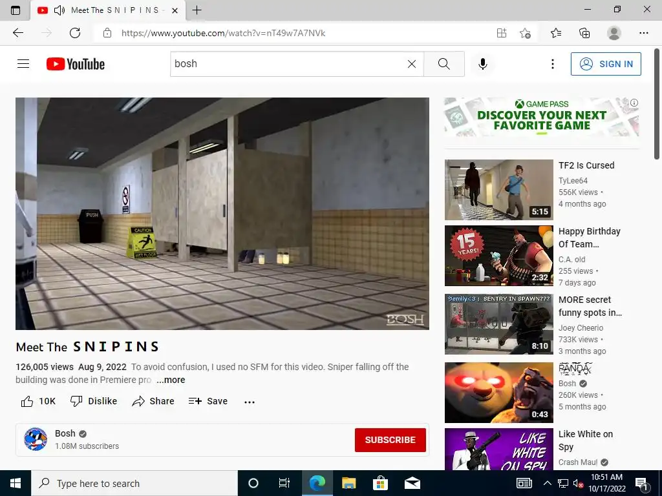Screen dimensions: 662x496
Task: Open the YouTube hamburger guide menu
Action: click(23, 64)
